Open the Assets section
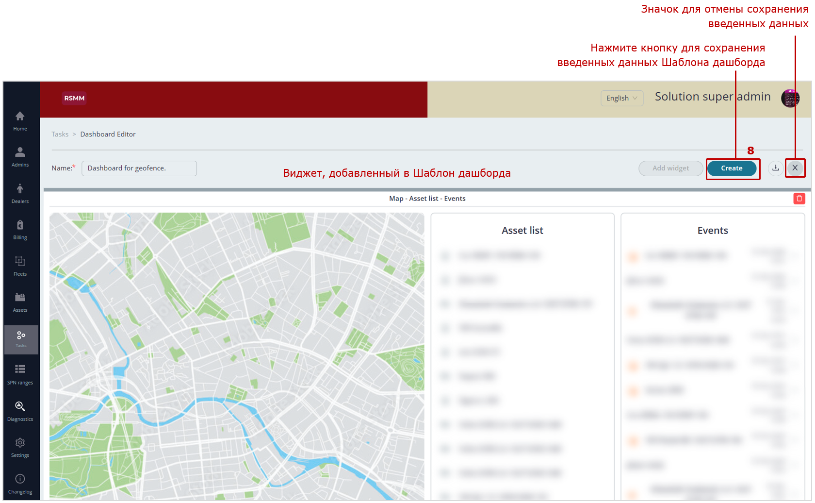This screenshot has height=503, width=815. click(x=20, y=302)
